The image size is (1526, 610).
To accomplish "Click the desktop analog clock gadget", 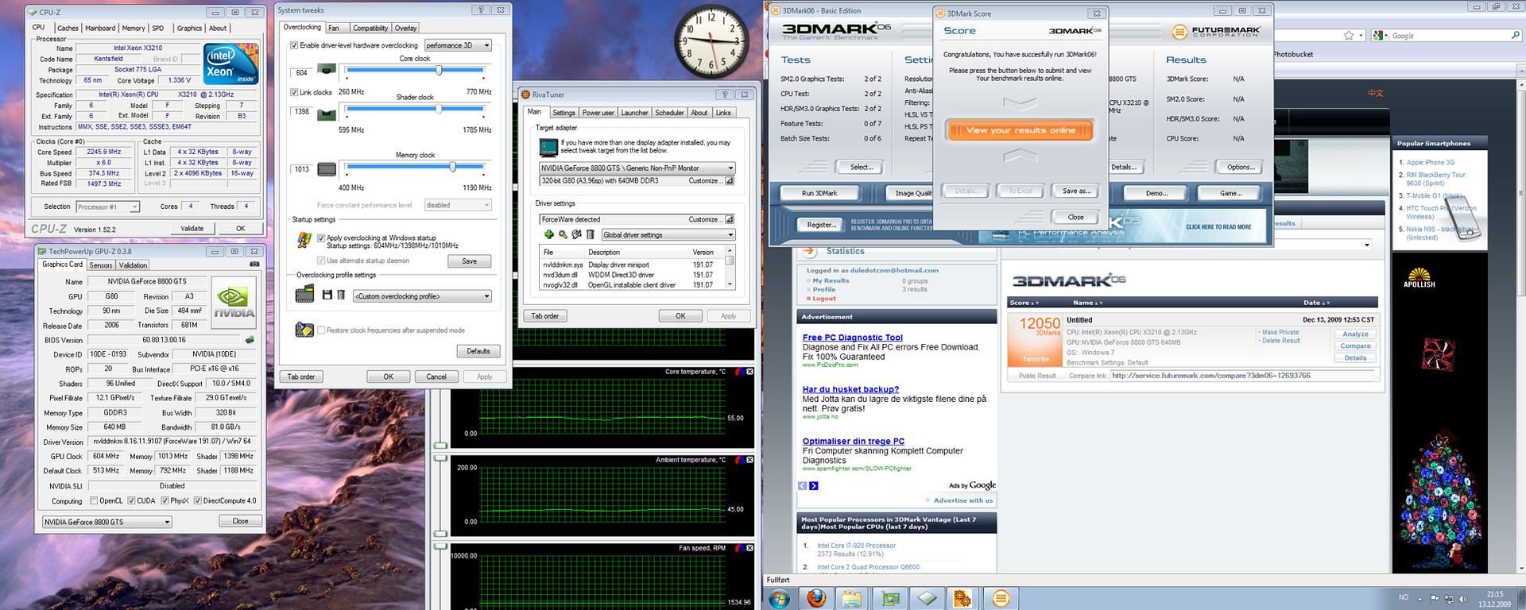I will click(x=711, y=41).
